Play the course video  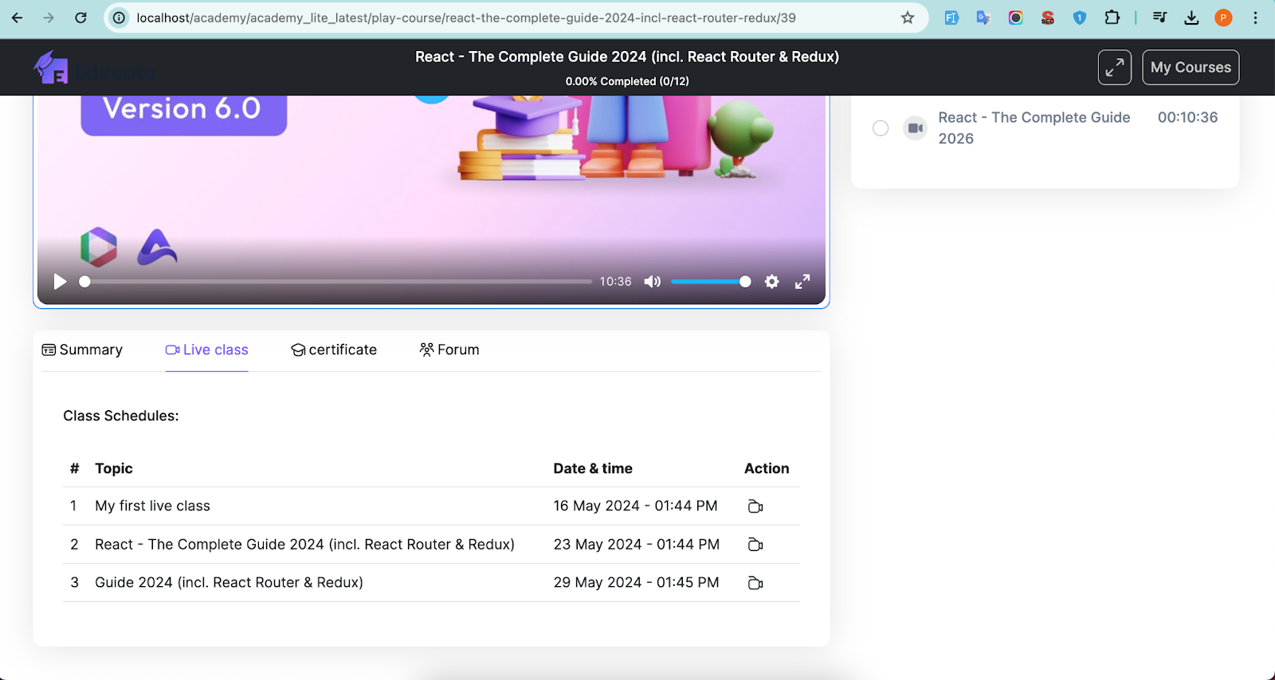coord(60,282)
